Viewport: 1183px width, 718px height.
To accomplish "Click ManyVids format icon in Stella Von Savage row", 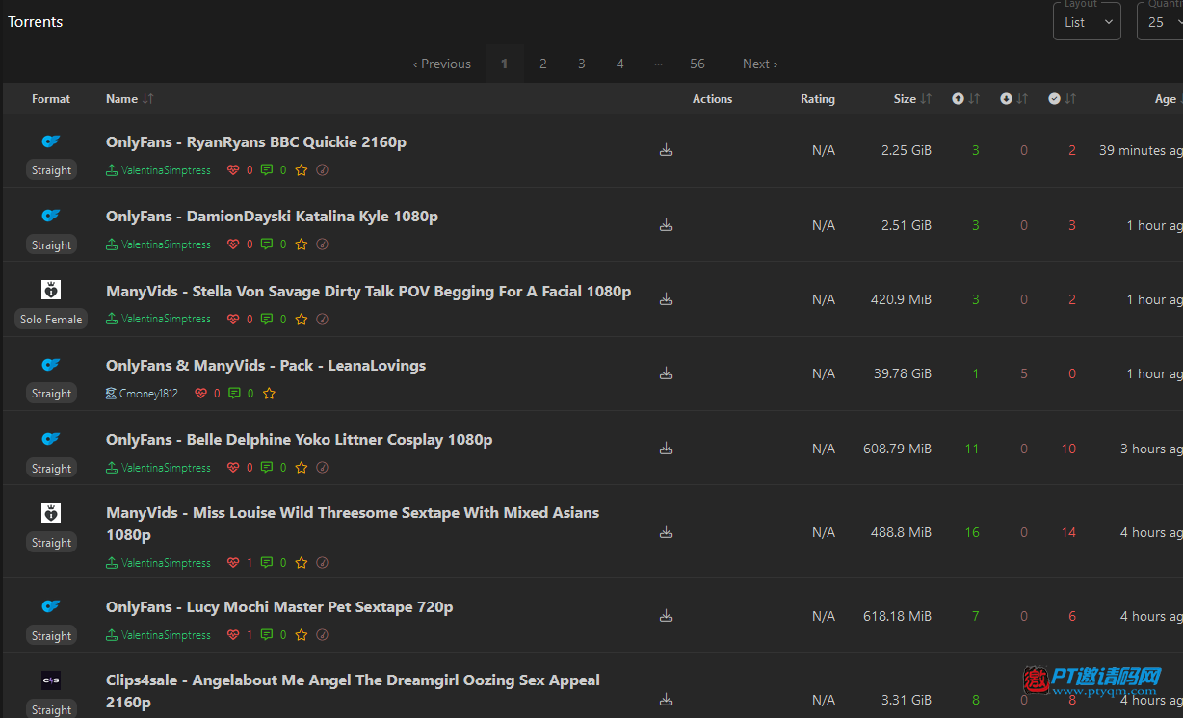I will 51,290.
